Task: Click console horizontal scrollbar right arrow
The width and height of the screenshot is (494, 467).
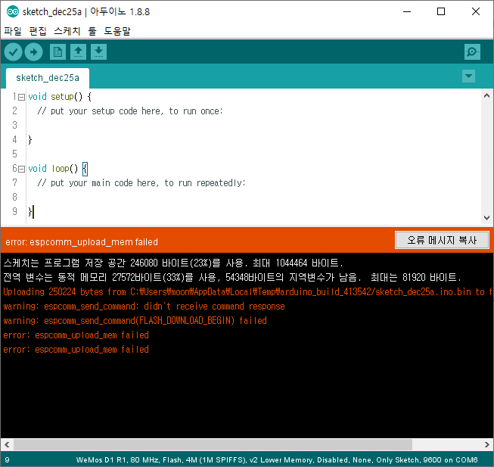Action: click(x=487, y=444)
